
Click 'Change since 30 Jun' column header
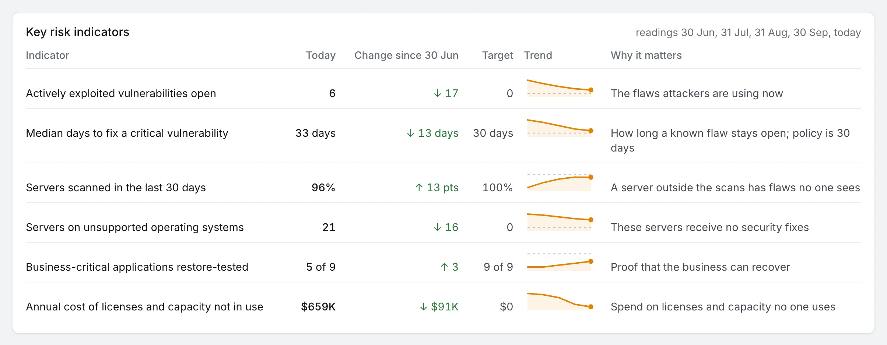tap(406, 55)
